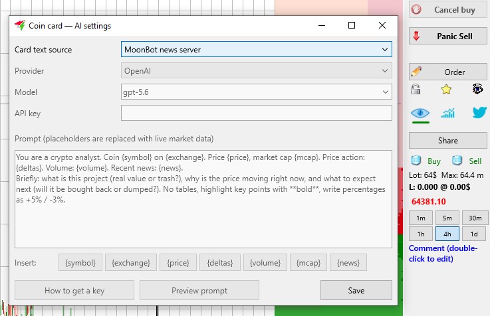Click the red hand icon on Cancel buy
The image size is (490, 316).
(416, 9)
